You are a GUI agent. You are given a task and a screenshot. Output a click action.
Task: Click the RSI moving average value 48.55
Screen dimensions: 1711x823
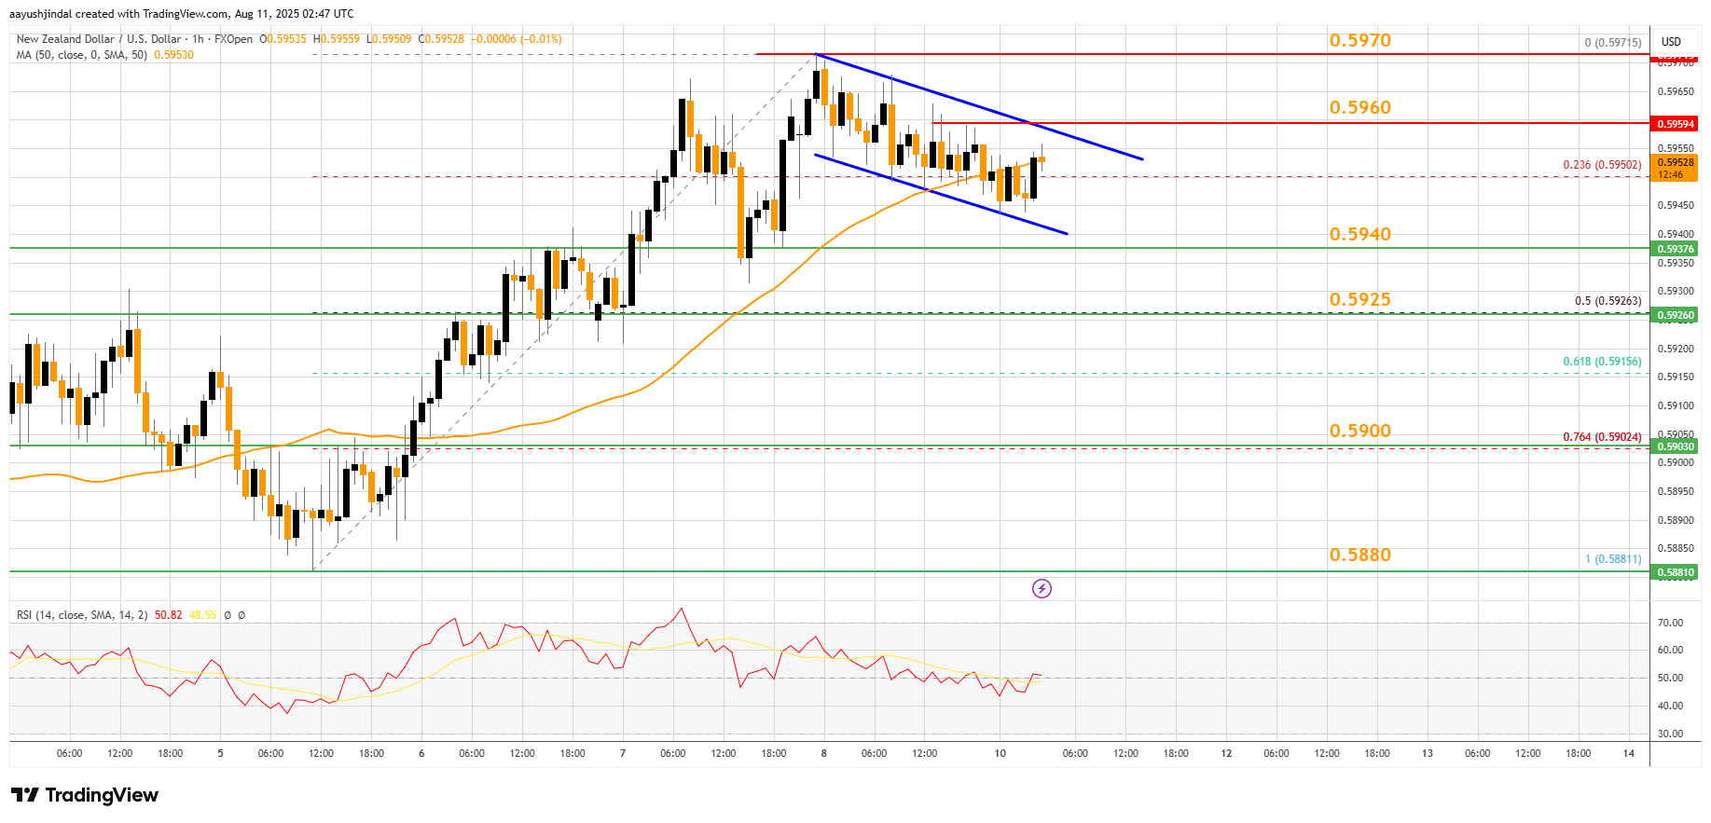202,615
